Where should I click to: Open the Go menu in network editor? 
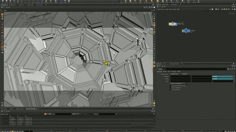164,10
